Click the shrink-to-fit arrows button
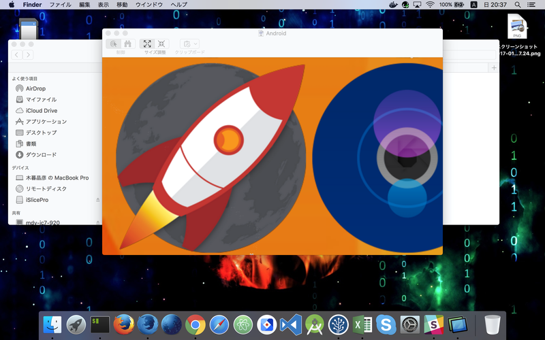Screen dimensions: 545x340 (161, 44)
